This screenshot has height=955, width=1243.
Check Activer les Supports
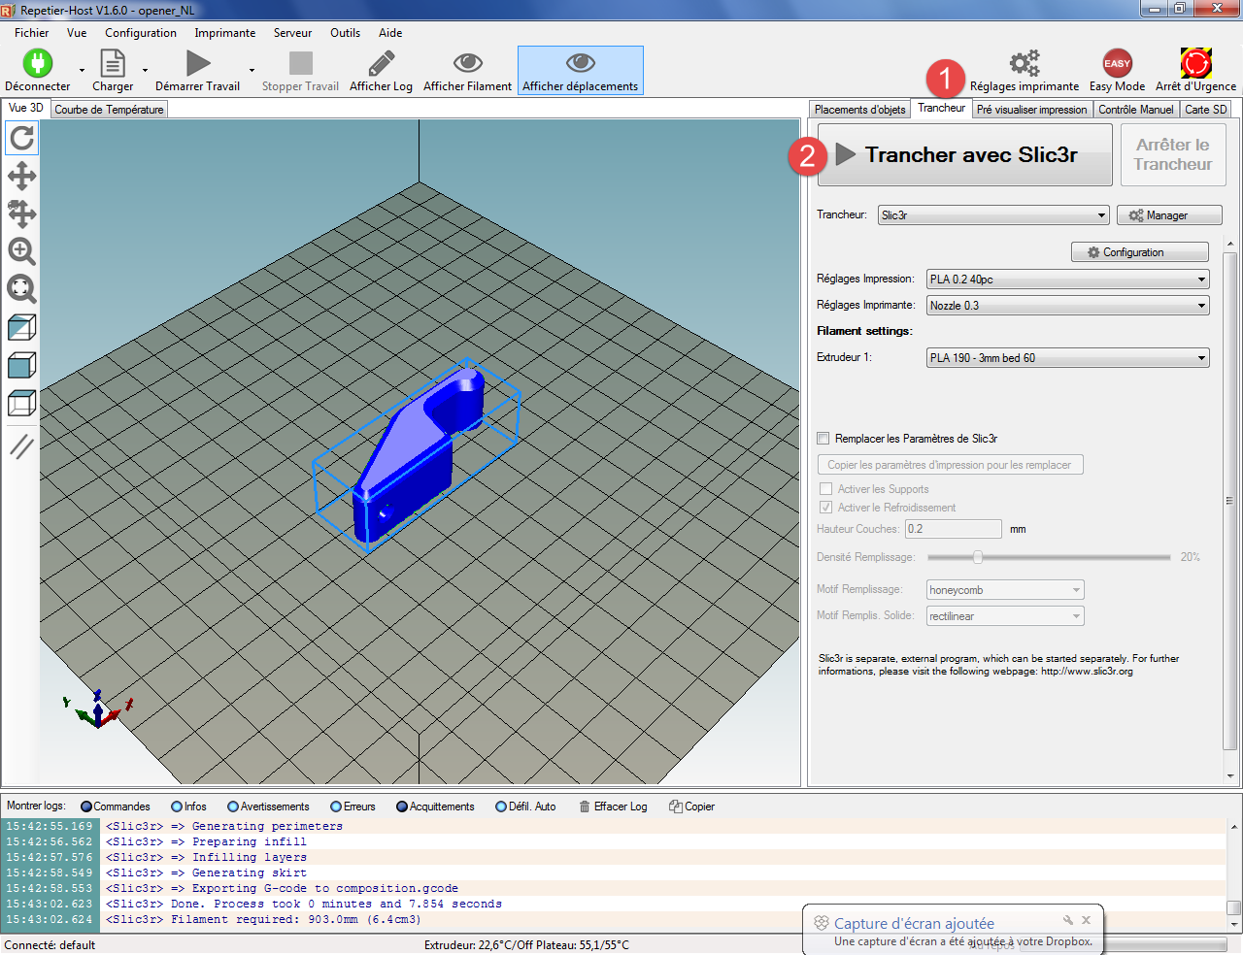point(826,489)
